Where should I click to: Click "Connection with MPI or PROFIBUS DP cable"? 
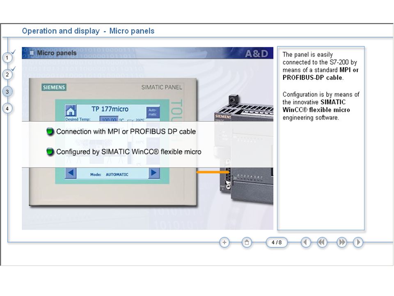(126, 132)
